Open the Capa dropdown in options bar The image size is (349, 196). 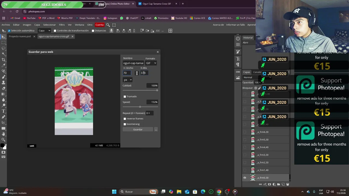[44, 30]
